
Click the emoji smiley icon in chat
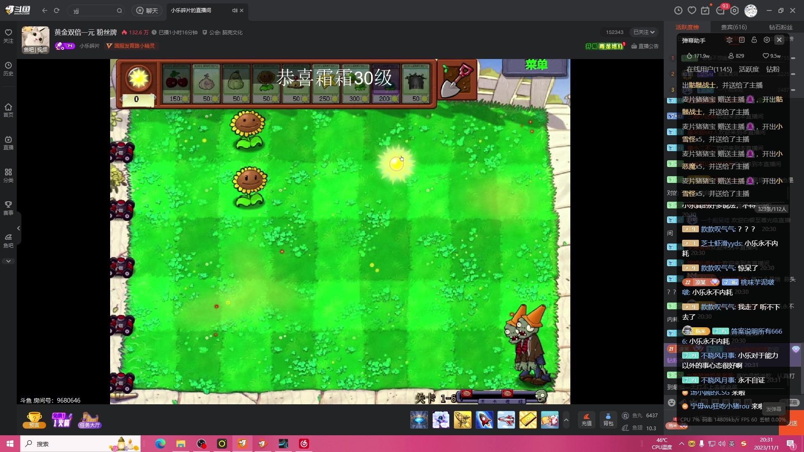[672, 403]
